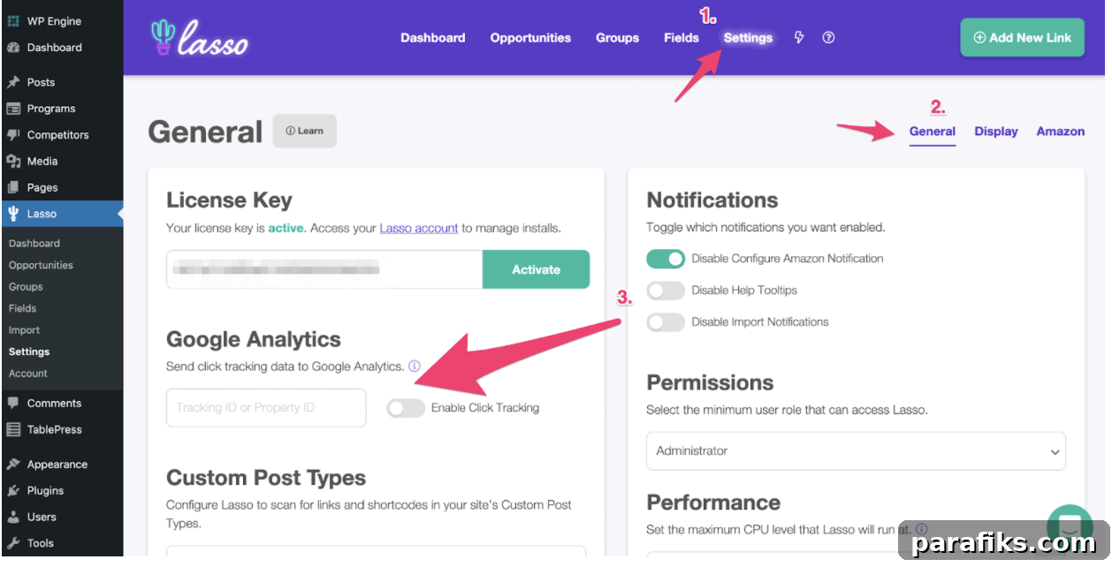
Task: Open the Administrator role dropdown
Action: 856,450
